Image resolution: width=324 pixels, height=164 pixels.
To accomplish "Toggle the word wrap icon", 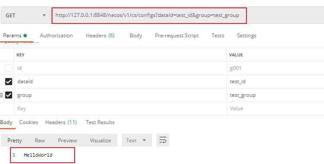I will click(163, 140).
